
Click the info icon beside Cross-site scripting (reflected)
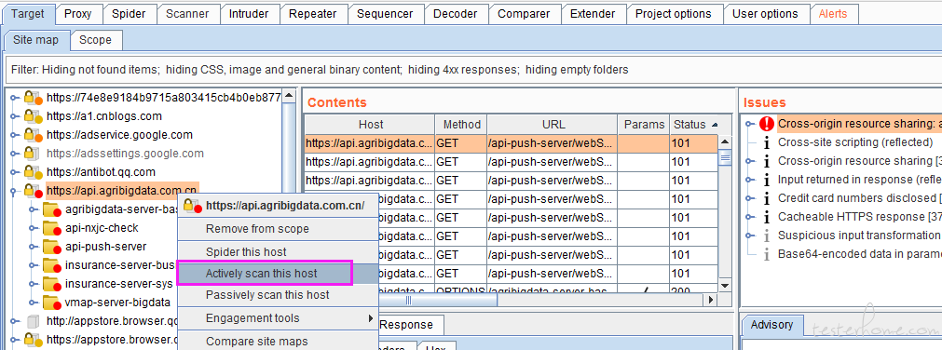coord(767,142)
